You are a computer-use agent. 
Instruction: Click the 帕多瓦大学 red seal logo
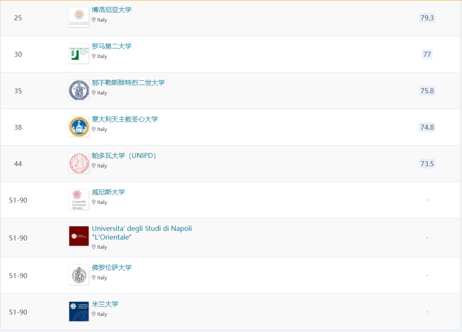pos(79,163)
